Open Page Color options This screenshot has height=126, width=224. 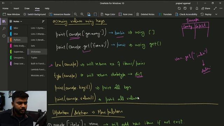108,14
